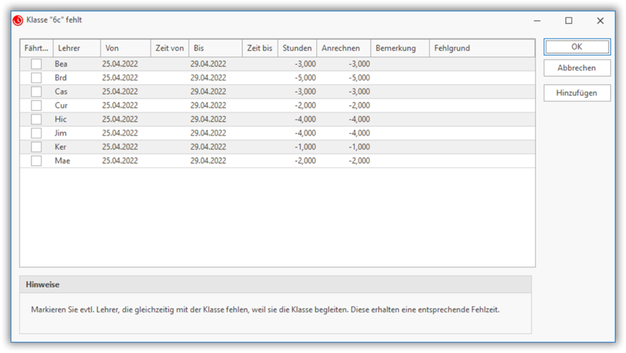Click the app icon in title bar
The image size is (626, 353).
coord(18,20)
